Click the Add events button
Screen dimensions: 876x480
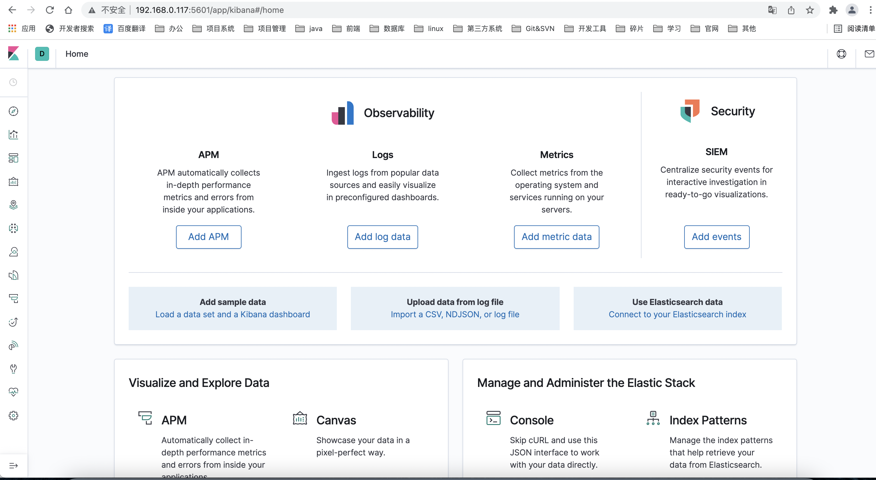pyautogui.click(x=717, y=237)
